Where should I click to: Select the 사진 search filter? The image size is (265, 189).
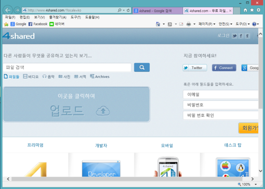click(64, 76)
